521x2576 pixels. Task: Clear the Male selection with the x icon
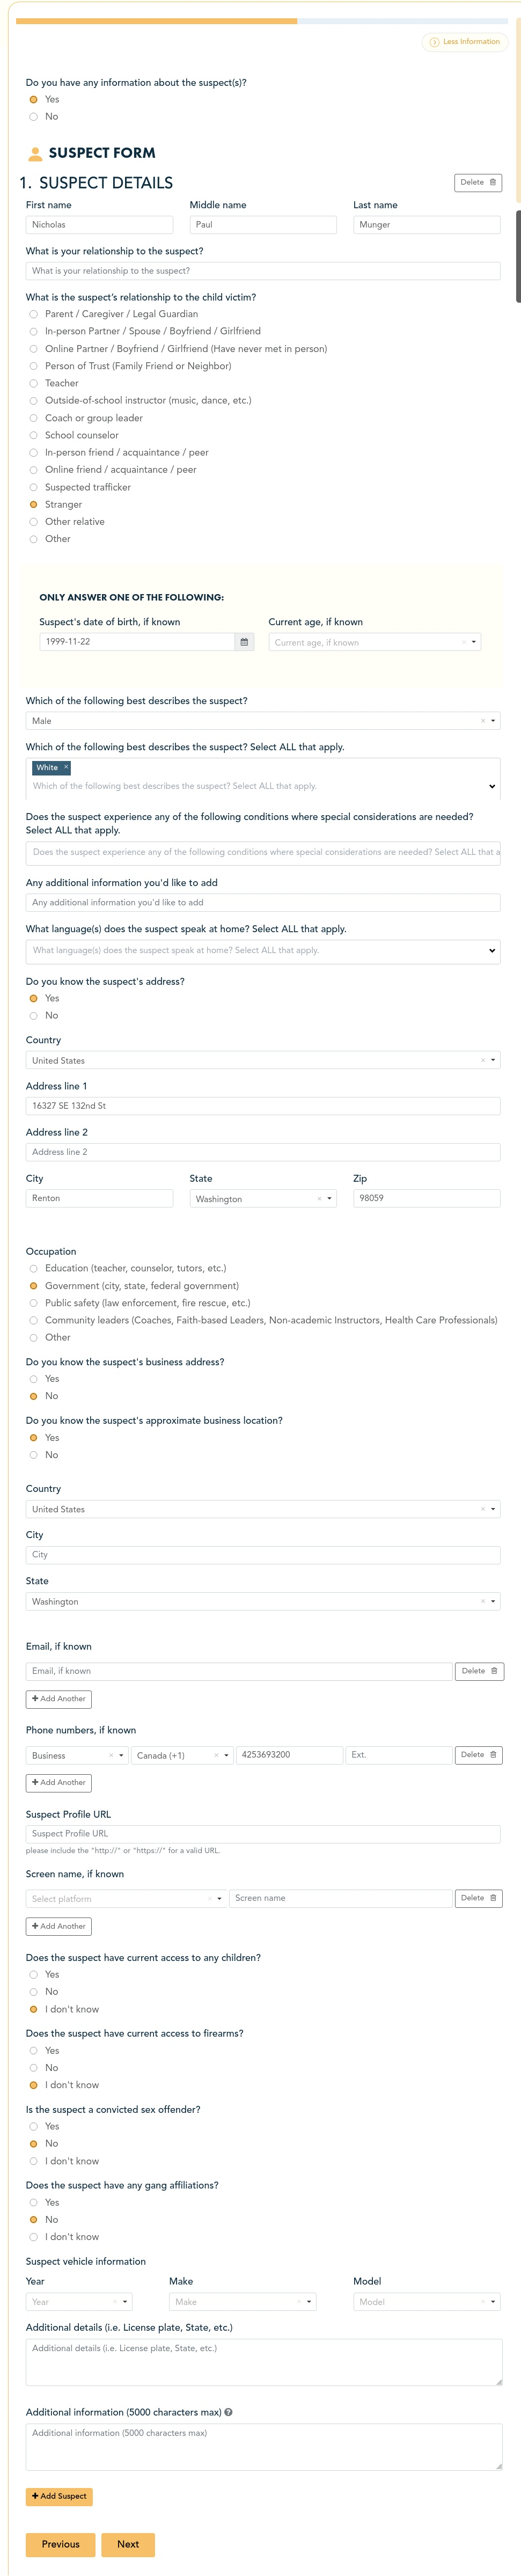tap(482, 721)
